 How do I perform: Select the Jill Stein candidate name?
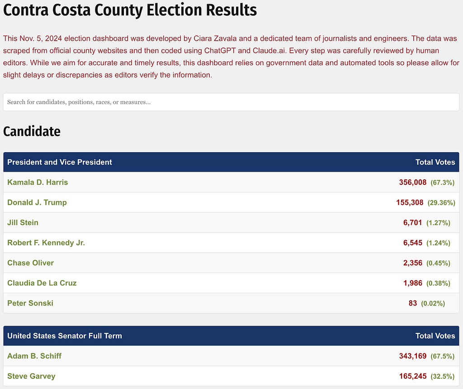pyautogui.click(x=23, y=223)
